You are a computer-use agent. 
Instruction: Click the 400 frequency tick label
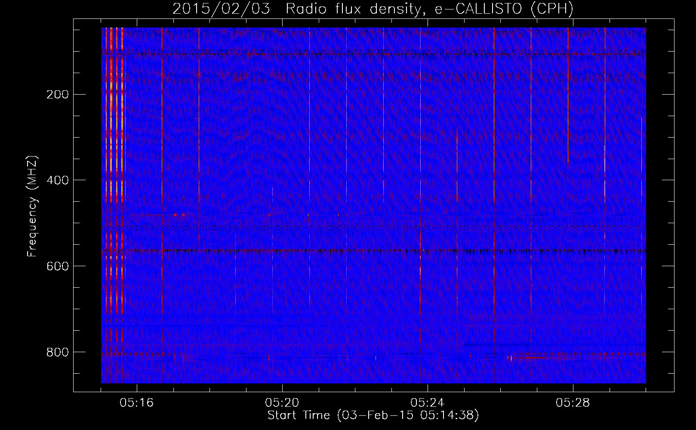[57, 180]
